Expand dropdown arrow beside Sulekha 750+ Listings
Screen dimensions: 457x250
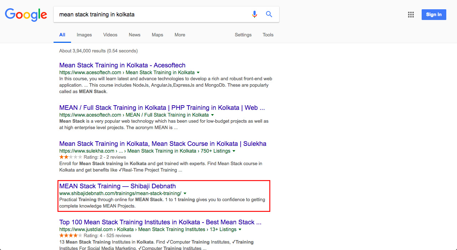[234, 151]
